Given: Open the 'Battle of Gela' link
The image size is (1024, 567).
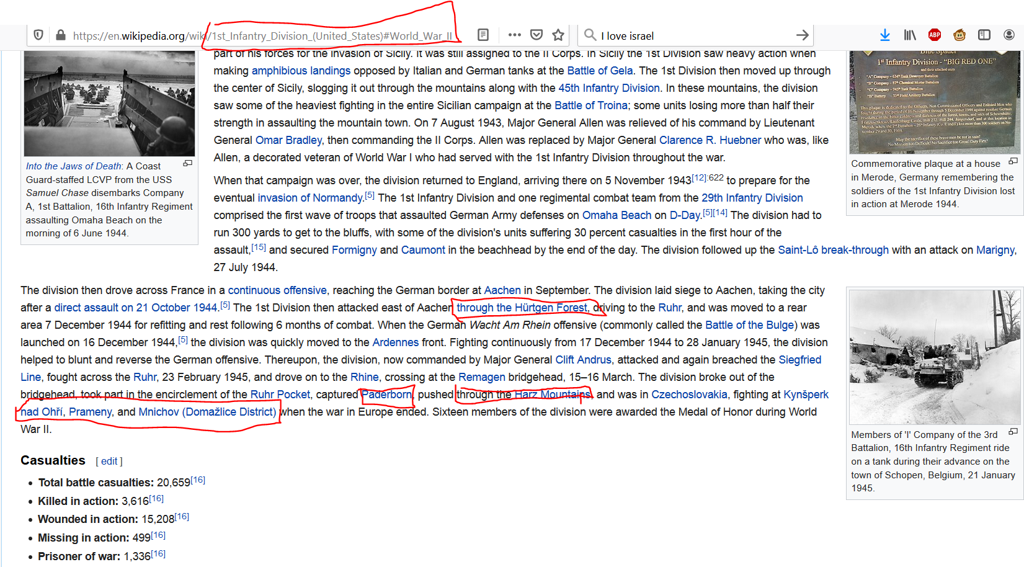Looking at the screenshot, I should [600, 71].
